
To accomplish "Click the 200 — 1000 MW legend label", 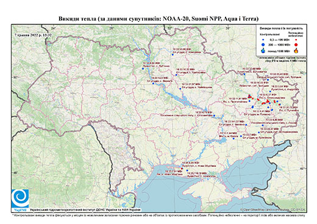I will (280, 44).
